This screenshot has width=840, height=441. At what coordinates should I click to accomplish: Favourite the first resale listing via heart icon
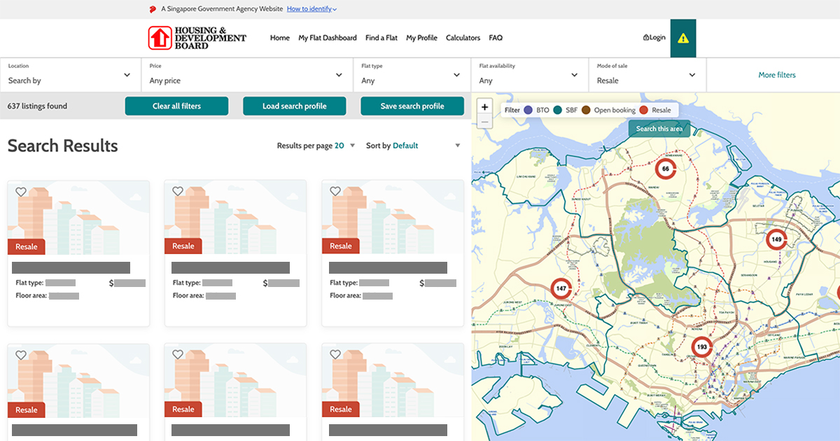click(21, 190)
